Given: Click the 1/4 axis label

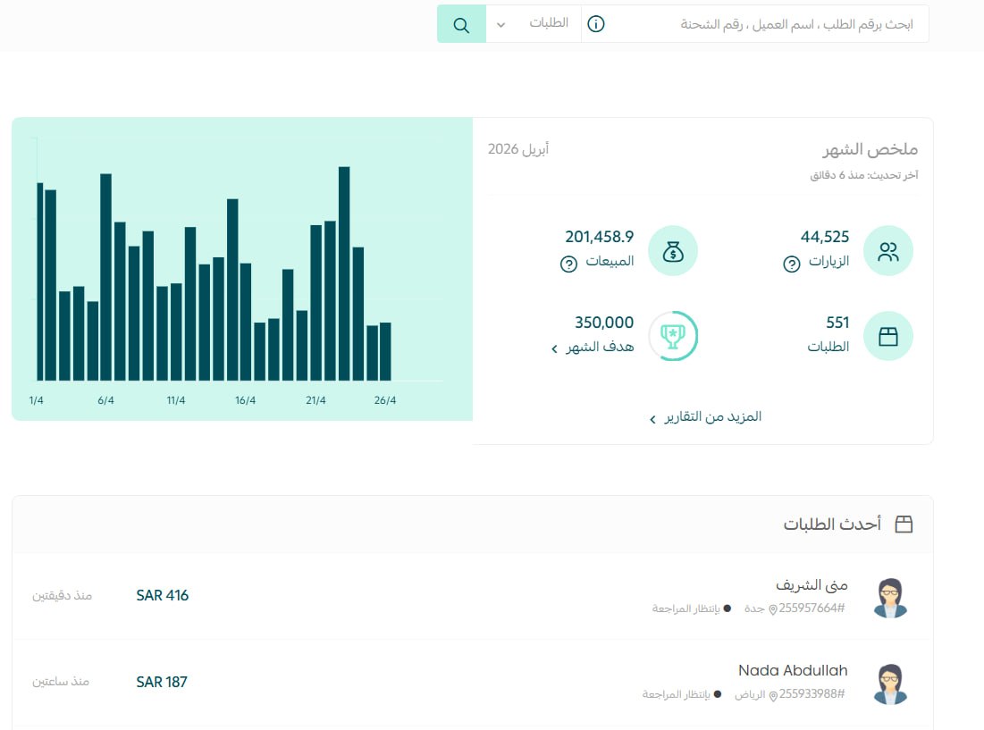Looking at the screenshot, I should [x=37, y=400].
